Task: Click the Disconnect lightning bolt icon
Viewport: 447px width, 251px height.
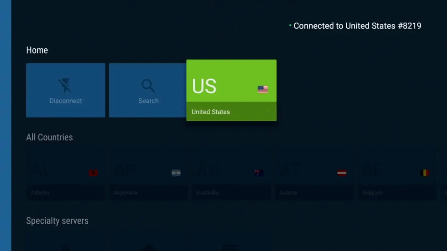Action: tap(65, 86)
